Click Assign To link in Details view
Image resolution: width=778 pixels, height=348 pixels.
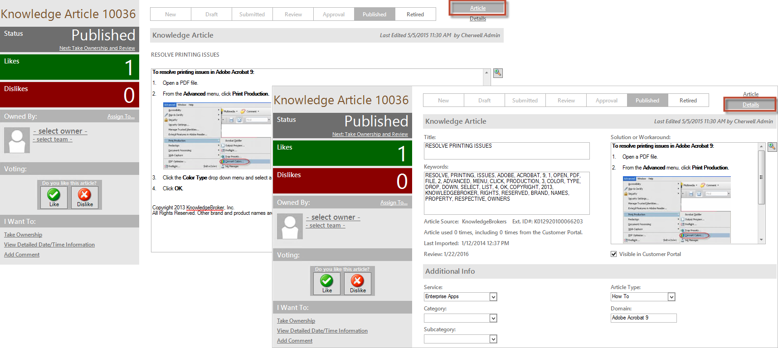click(394, 203)
